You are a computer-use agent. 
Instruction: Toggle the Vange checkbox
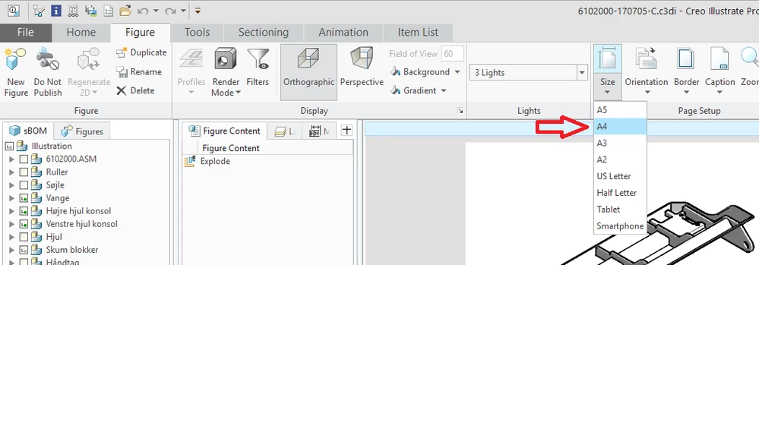tap(24, 198)
